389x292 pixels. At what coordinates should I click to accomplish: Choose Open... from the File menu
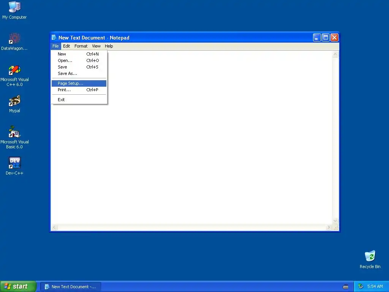click(79, 60)
